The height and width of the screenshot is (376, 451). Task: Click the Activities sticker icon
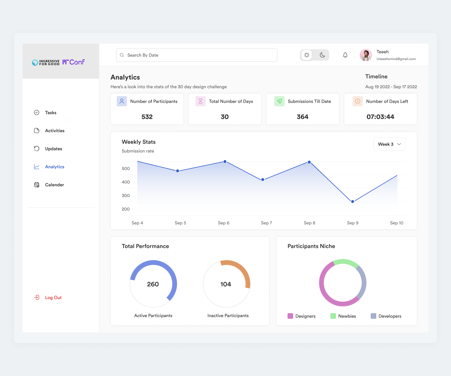tap(37, 131)
